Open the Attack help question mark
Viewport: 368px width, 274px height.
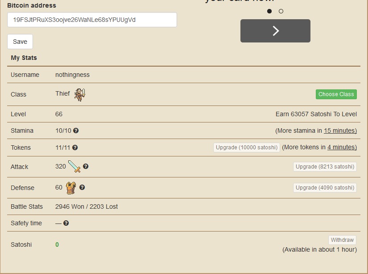(86, 166)
